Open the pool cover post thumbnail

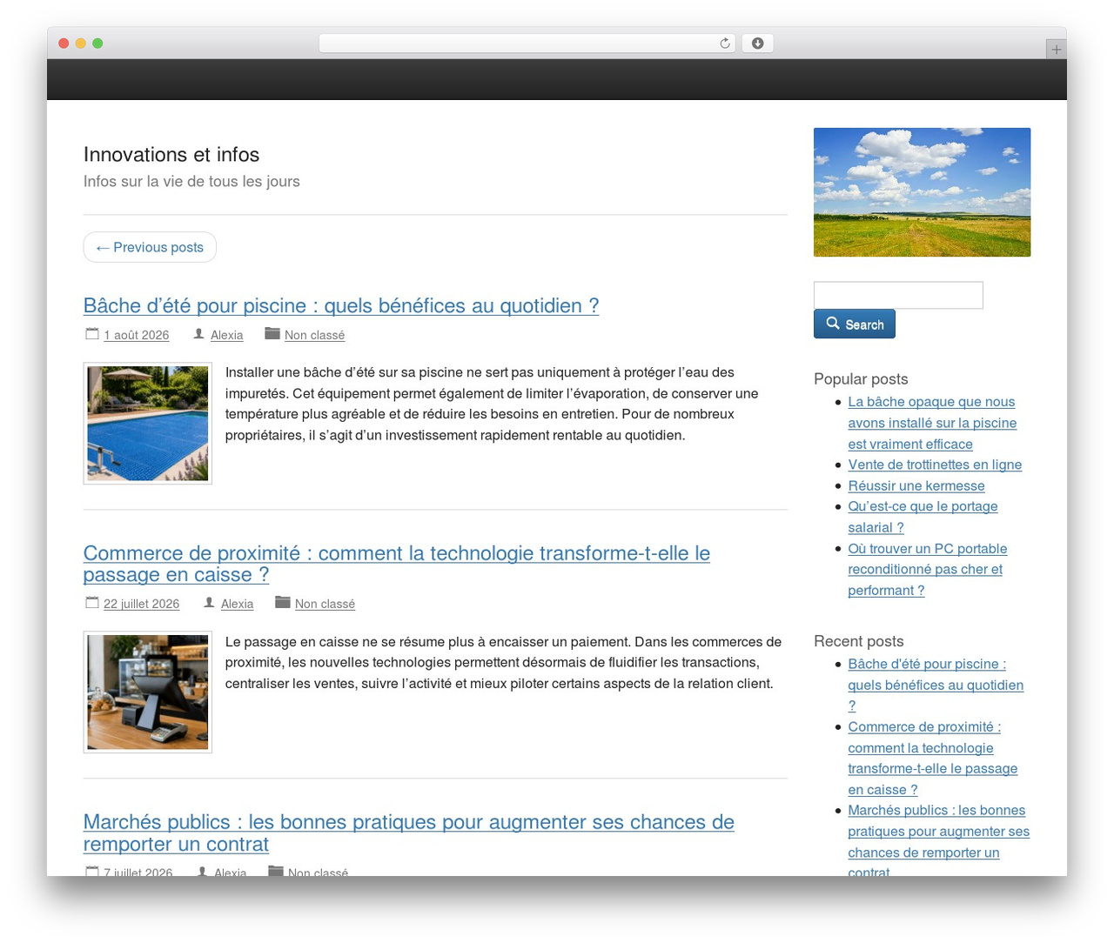(x=148, y=424)
